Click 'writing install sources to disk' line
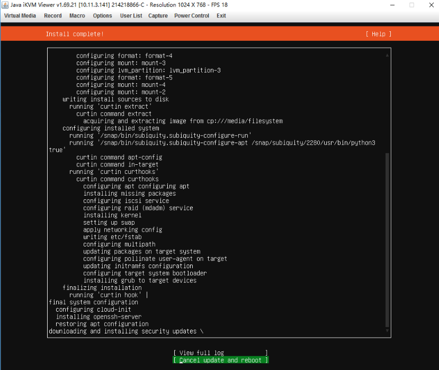 click(x=115, y=99)
